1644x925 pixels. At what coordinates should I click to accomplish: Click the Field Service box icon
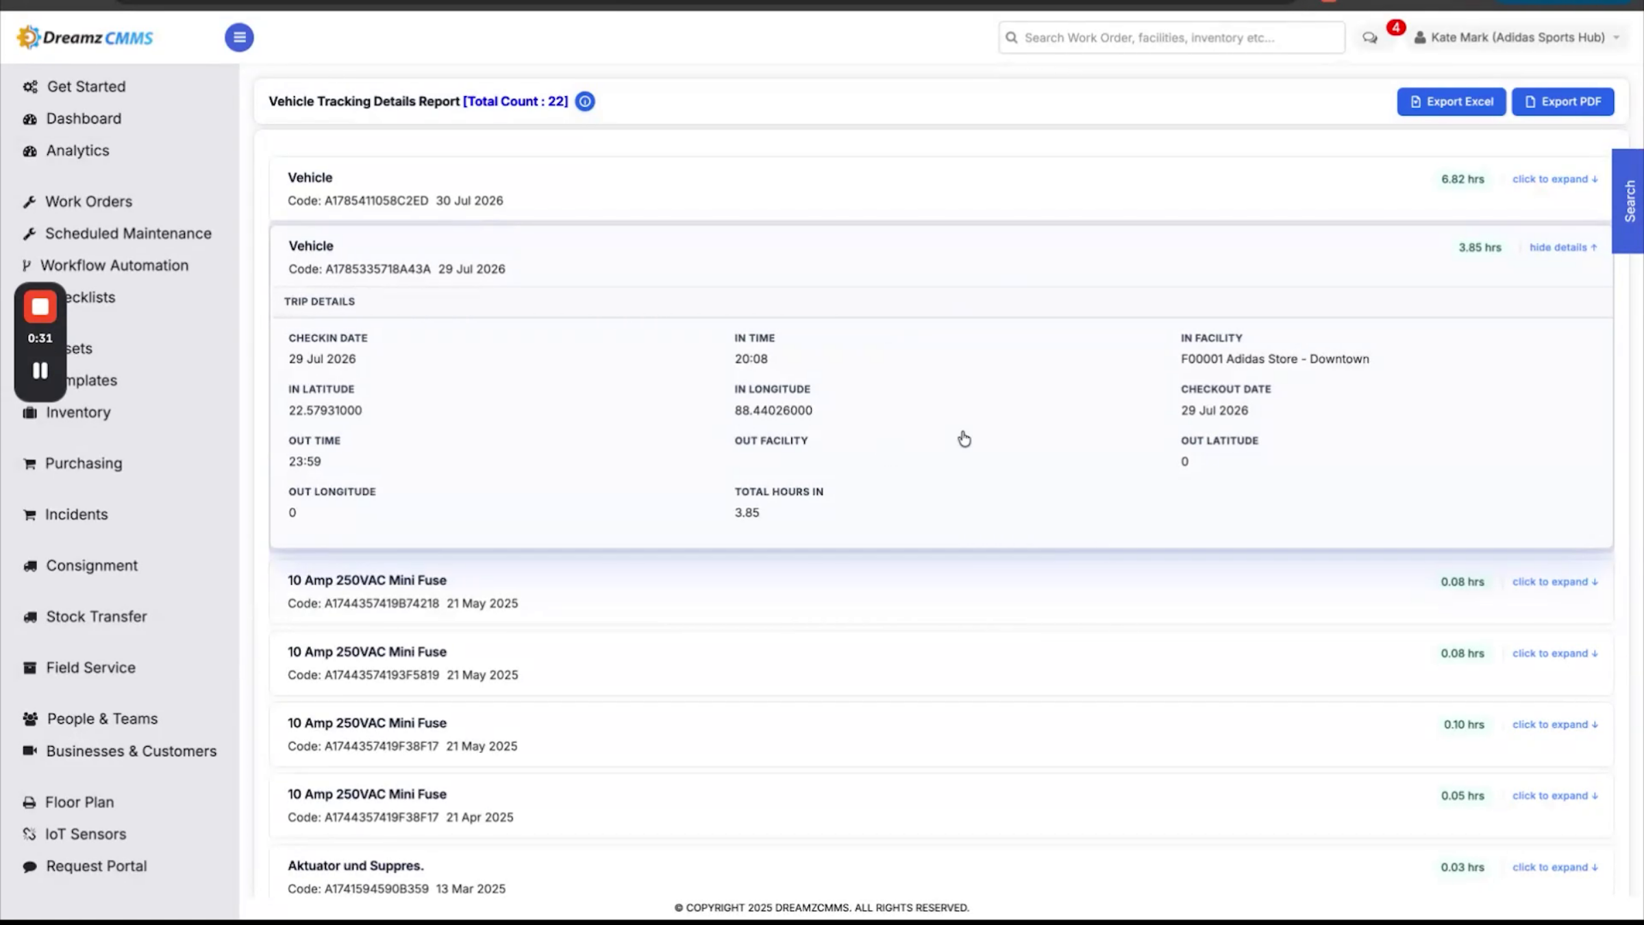(29, 668)
